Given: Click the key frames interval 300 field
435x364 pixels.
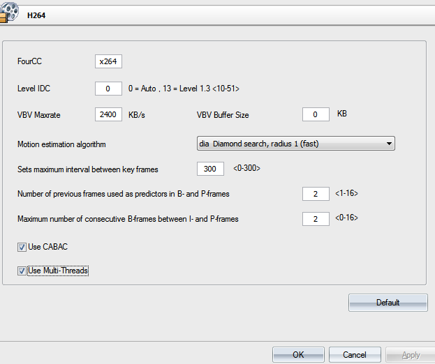Looking at the screenshot, I should [x=210, y=169].
